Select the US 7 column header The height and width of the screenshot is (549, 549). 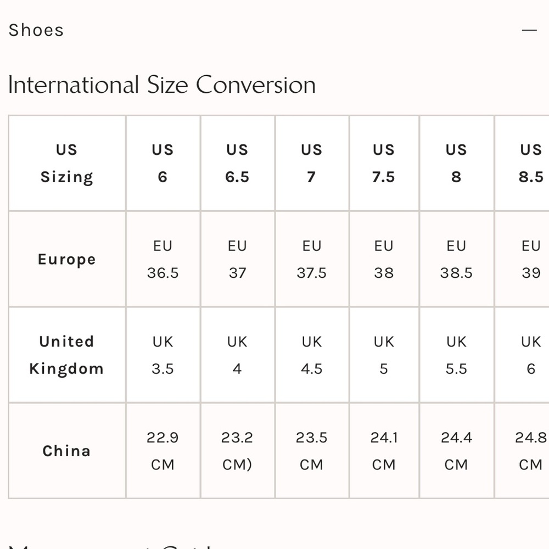tap(311, 163)
